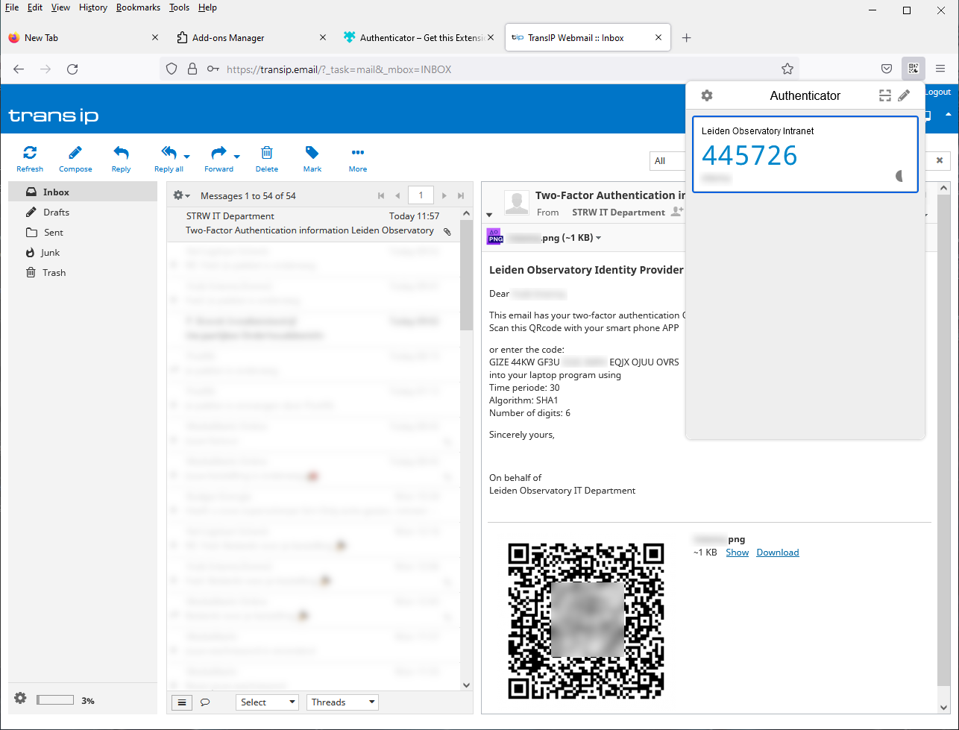Screen dimensions: 959x730
Task: Switch to list view mode button
Action: pyautogui.click(x=182, y=702)
